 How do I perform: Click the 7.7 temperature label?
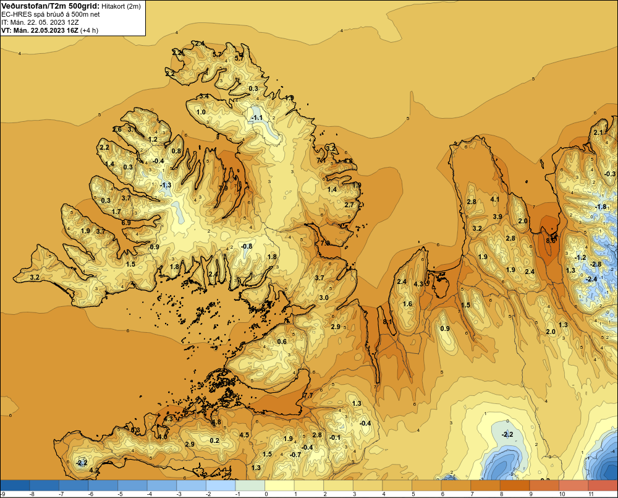[x=308, y=395]
